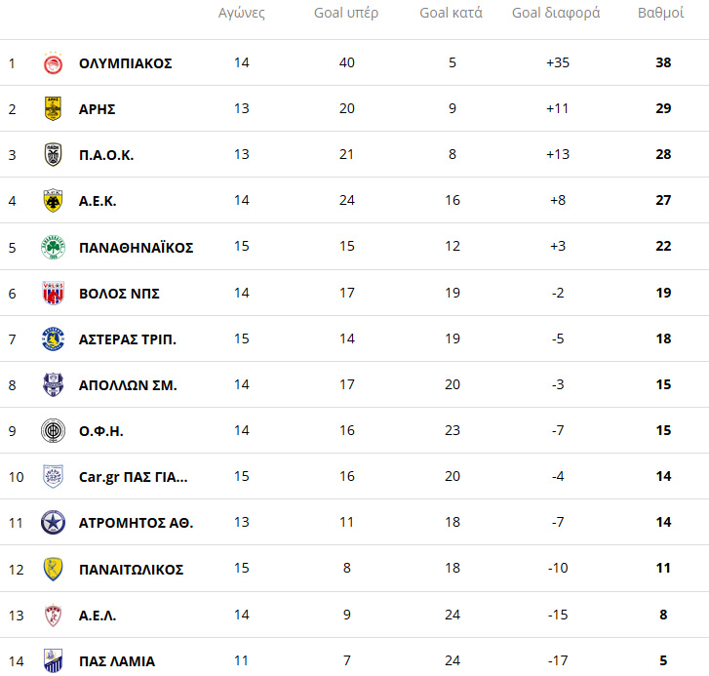This screenshot has width=709, height=676.
Task: Click the Car.gr ΠΑΣ ΓΙΑ... team name
Action: 133,477
